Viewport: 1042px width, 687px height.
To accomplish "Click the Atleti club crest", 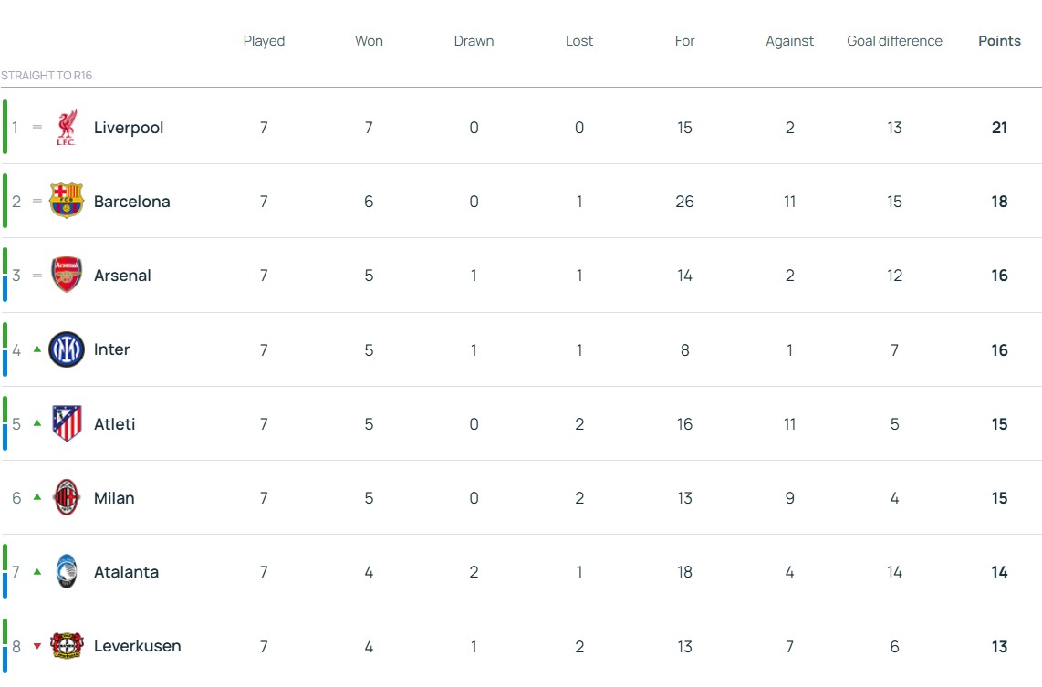I will tap(66, 423).
